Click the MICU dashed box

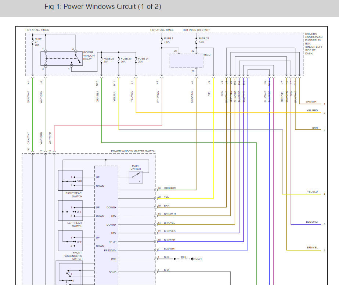tap(186, 61)
